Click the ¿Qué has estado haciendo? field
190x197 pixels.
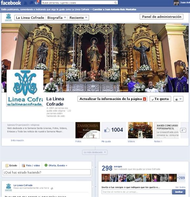coord(47,172)
